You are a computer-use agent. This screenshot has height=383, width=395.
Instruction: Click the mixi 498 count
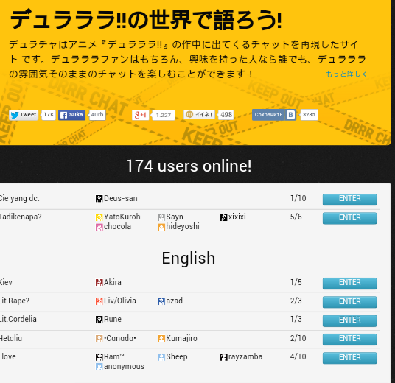coord(226,115)
